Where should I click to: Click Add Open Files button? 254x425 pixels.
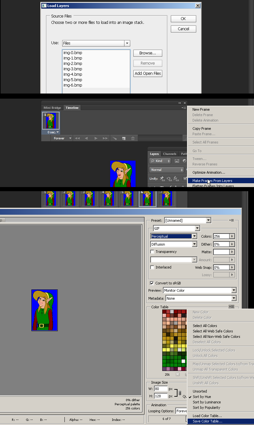[x=148, y=73]
